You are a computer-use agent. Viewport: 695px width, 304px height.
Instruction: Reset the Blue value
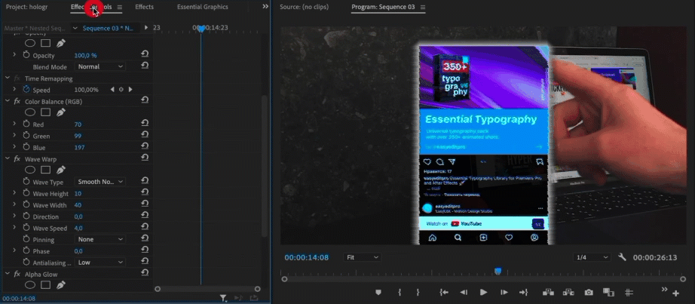point(145,146)
